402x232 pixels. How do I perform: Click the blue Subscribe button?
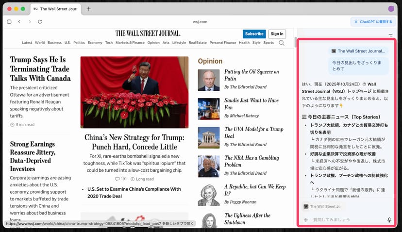coord(254,33)
